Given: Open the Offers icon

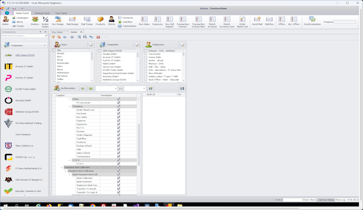Looking at the screenshot, I should tap(281, 20).
